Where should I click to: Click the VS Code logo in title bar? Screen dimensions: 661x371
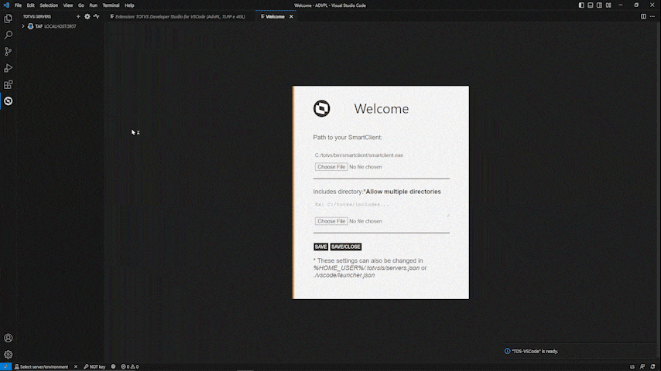[6, 5]
